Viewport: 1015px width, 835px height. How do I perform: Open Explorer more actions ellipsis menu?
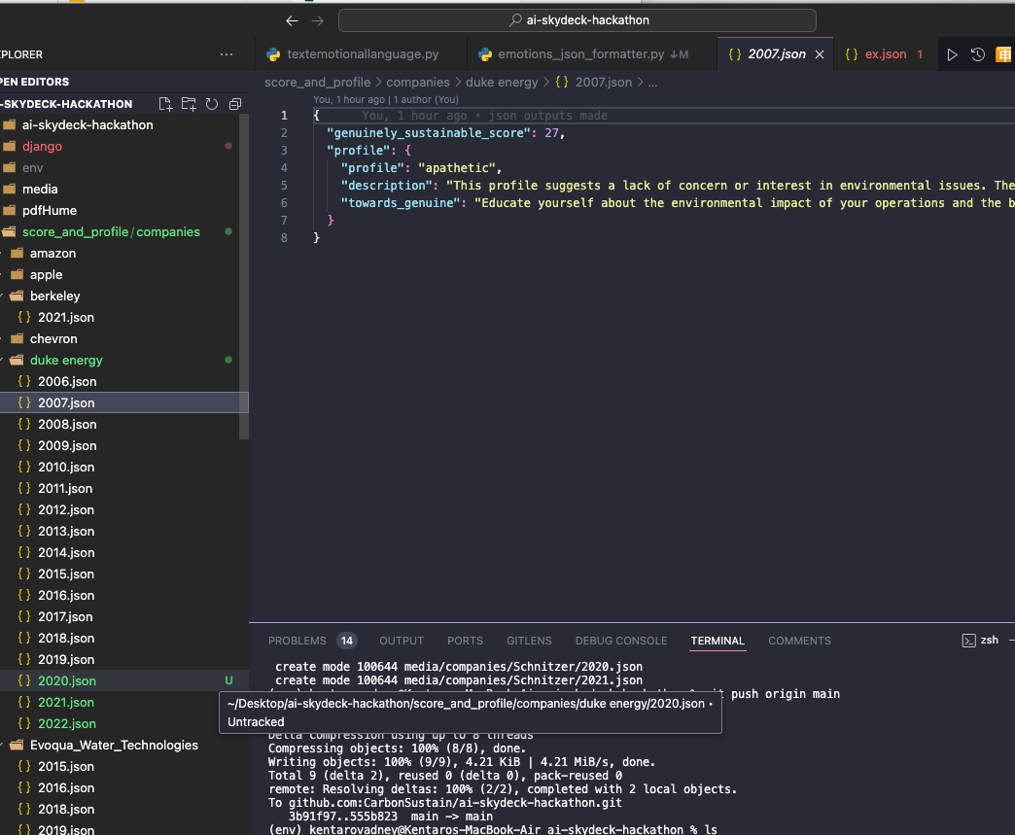227,54
